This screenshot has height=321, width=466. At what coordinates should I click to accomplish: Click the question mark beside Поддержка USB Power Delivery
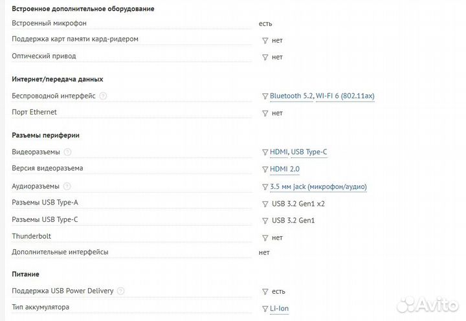click(x=121, y=291)
